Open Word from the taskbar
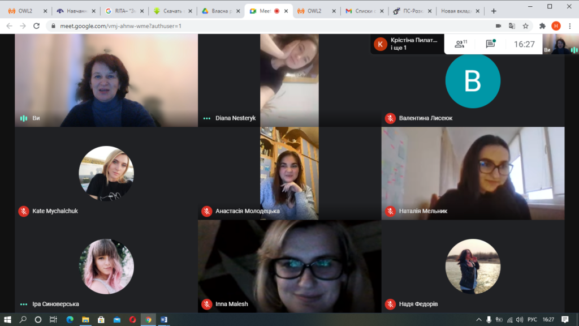This screenshot has width=579, height=326. 164,320
